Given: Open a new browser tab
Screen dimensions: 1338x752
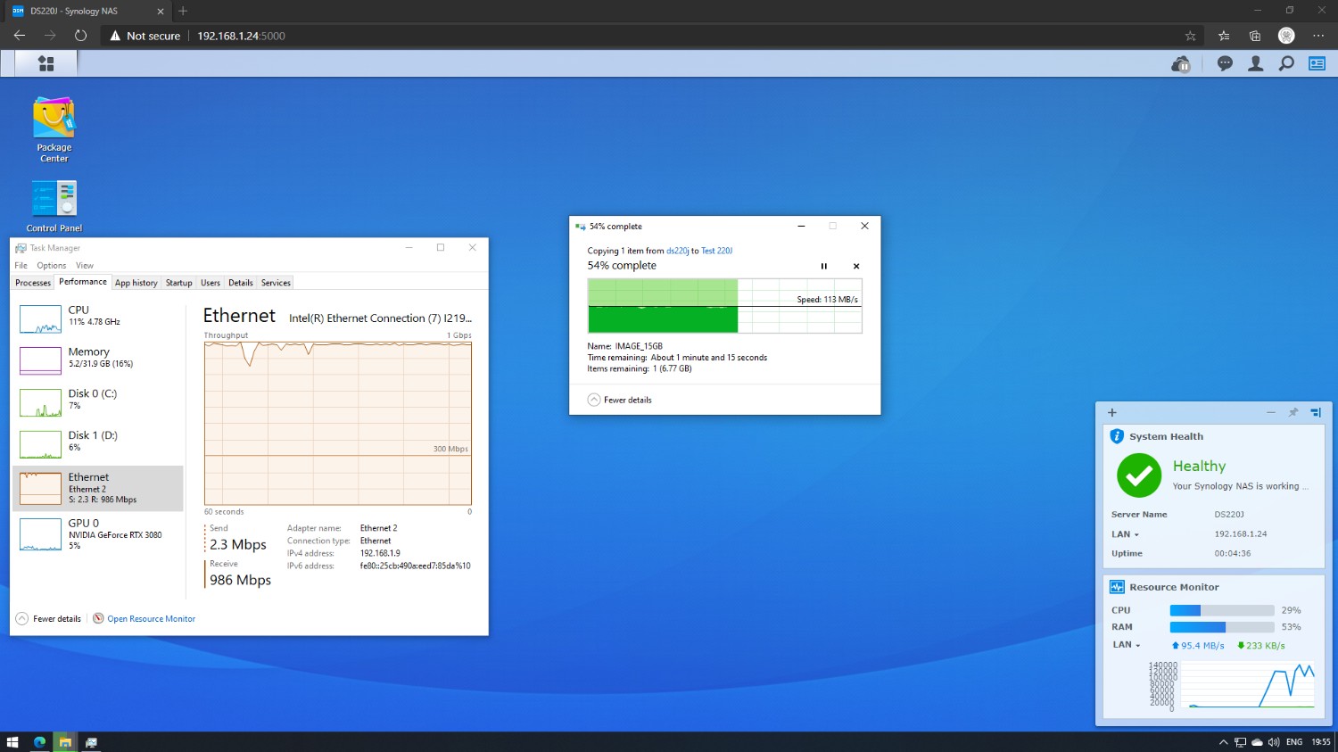Looking at the screenshot, I should pos(183,11).
